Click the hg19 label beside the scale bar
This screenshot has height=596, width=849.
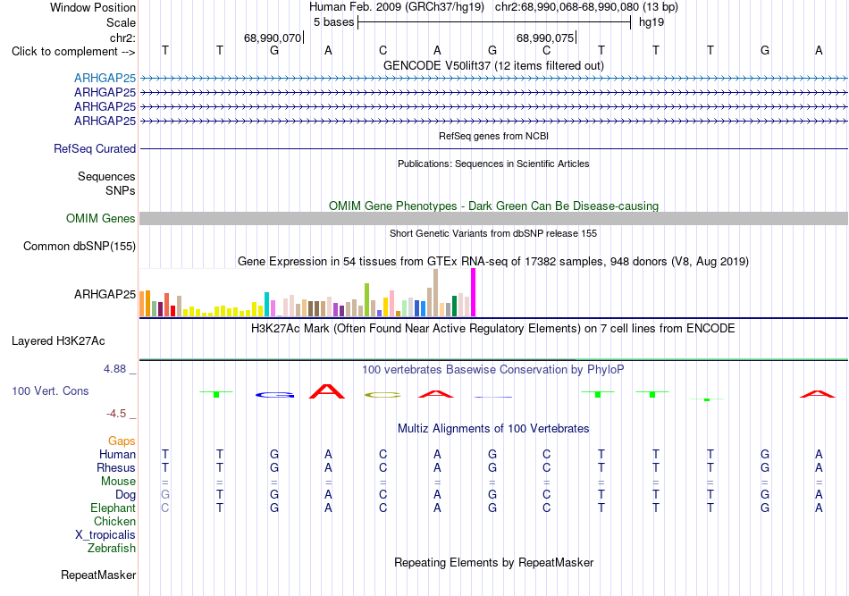click(651, 22)
